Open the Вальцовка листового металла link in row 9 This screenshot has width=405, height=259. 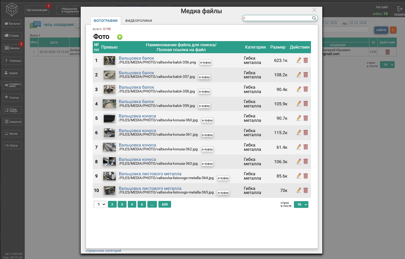pyautogui.click(x=150, y=174)
